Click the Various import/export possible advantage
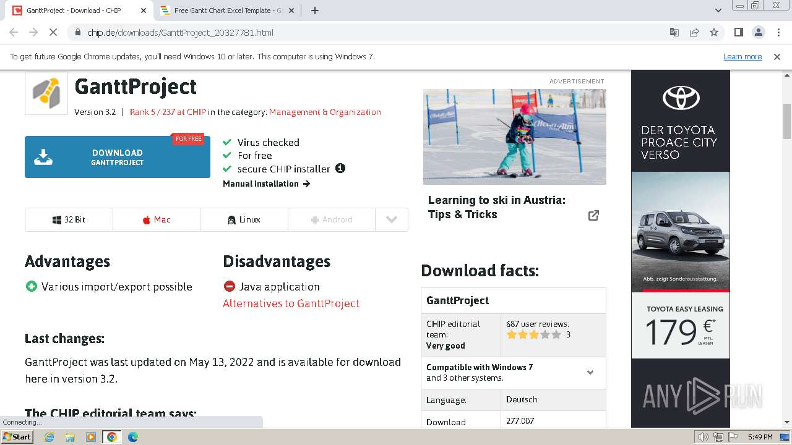Image resolution: width=792 pixels, height=445 pixels. (117, 287)
